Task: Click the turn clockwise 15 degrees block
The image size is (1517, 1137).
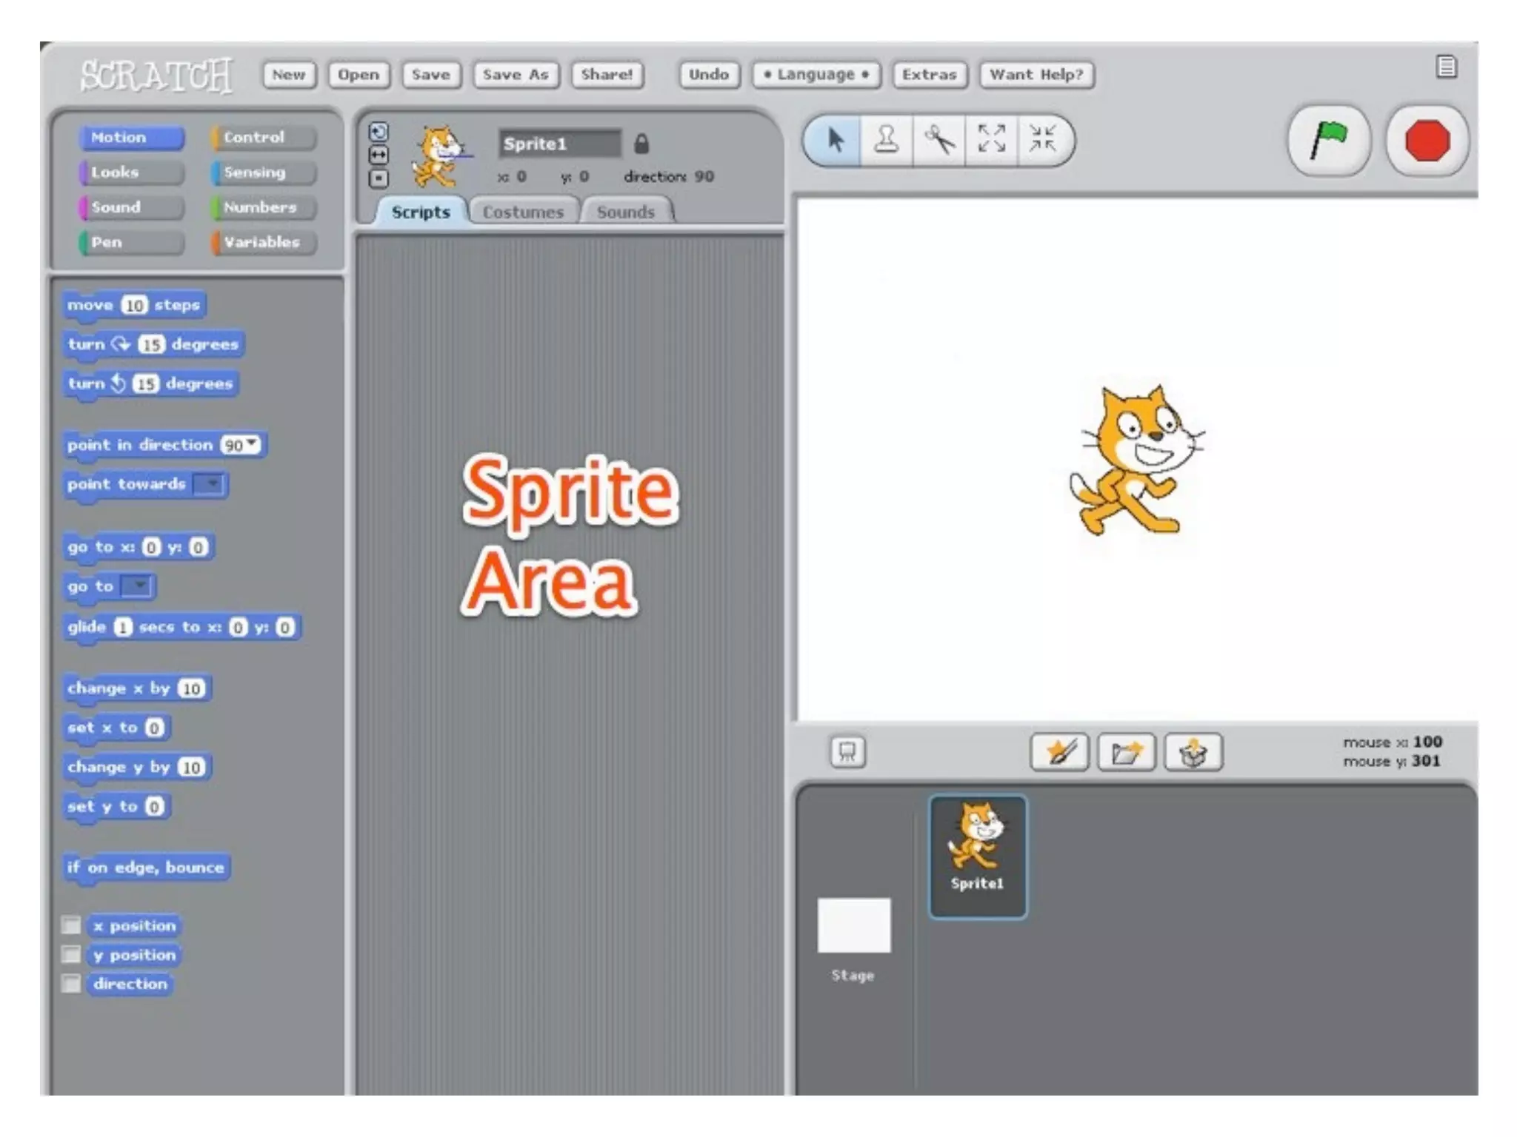Action: pyautogui.click(x=153, y=345)
